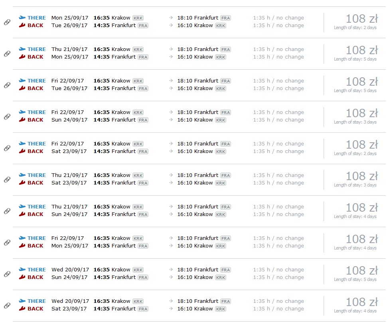Click 'Length of stay: 5 days' in Fri 22/09–Tue 26/09 trip

click(355, 90)
